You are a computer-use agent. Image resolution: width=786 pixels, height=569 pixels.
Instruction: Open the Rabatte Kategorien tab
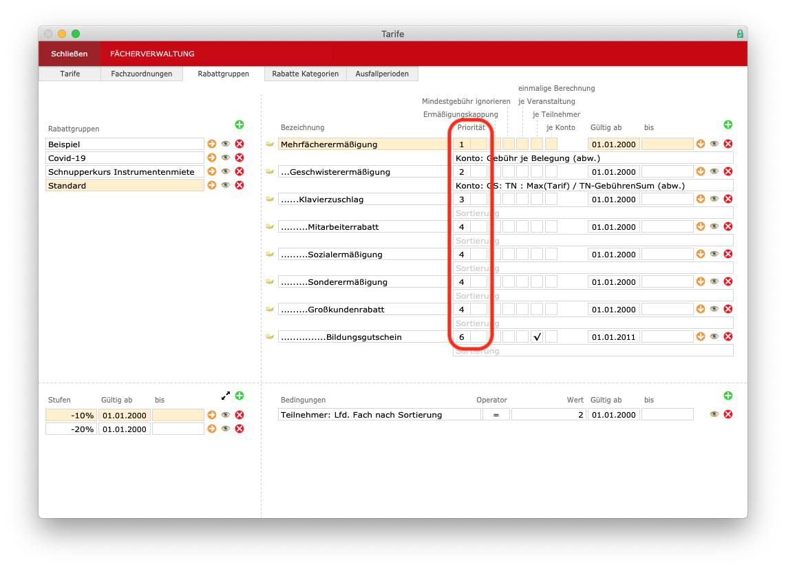[306, 74]
